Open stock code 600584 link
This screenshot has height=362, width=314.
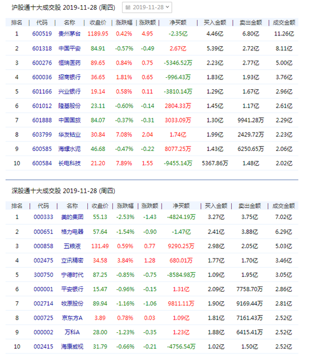pyautogui.click(x=42, y=163)
